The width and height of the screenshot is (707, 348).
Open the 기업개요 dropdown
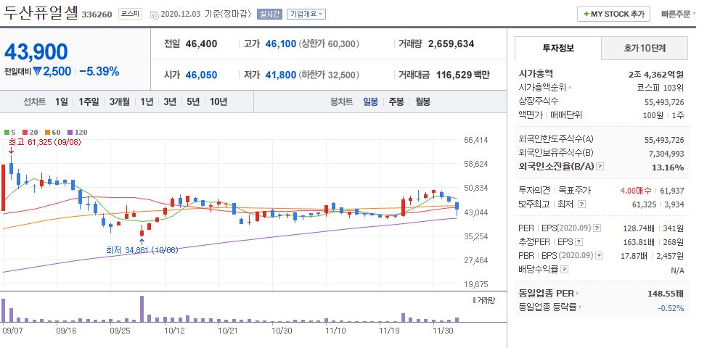point(306,14)
